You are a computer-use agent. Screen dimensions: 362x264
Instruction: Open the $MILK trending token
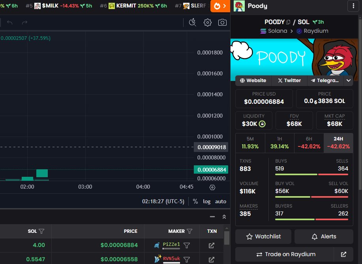coord(59,6)
